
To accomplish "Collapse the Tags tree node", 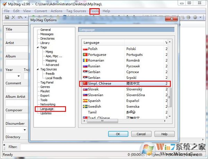I will [x=37, y=47].
